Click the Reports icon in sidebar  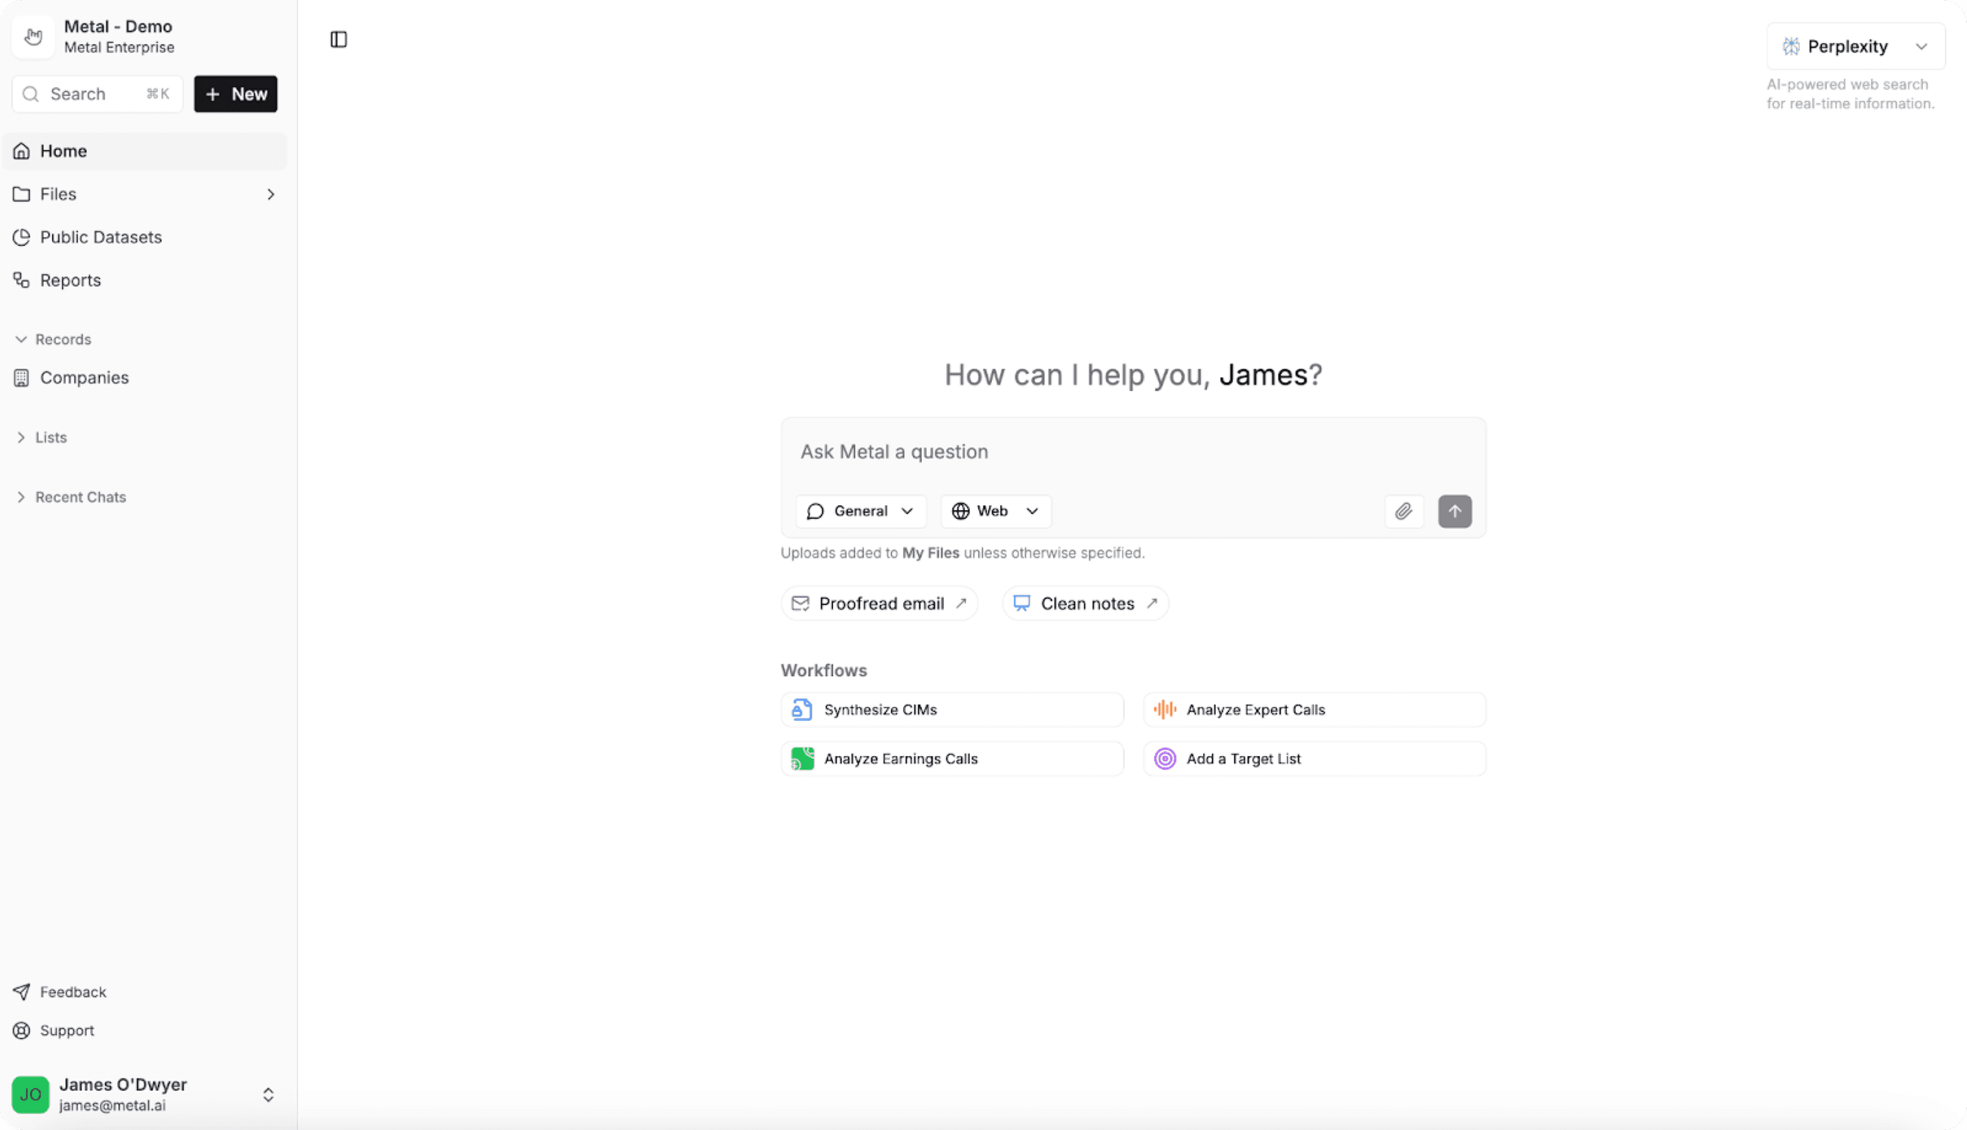pyautogui.click(x=22, y=280)
